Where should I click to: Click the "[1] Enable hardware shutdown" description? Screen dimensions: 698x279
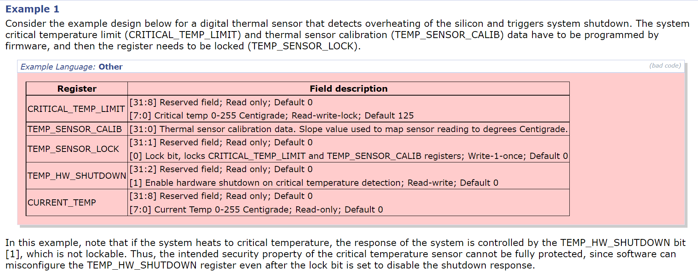coord(314,183)
